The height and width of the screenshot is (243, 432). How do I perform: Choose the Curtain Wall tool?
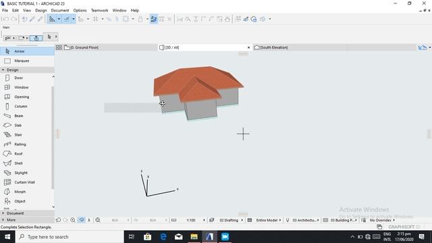[x=26, y=182]
